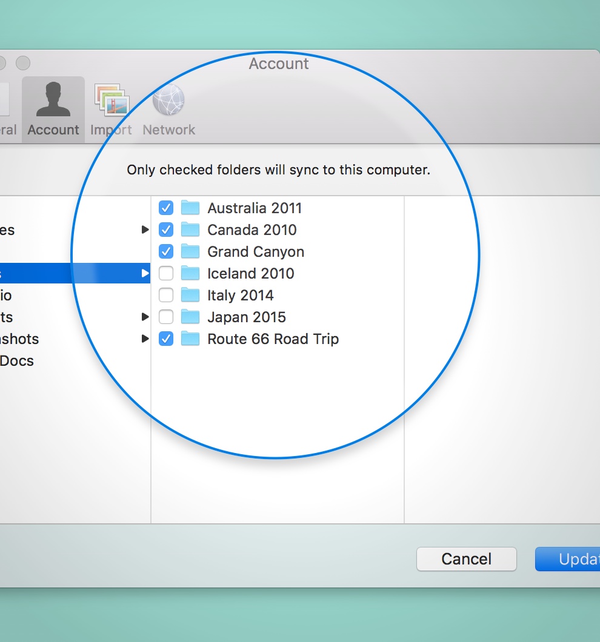Click the Iceland 2010 folder icon
This screenshot has height=642, width=600.
(x=190, y=274)
